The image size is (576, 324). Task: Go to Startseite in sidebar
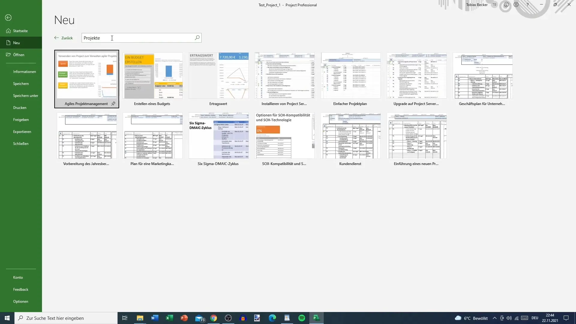click(21, 31)
